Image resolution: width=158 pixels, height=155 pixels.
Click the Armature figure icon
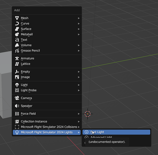point(17,58)
